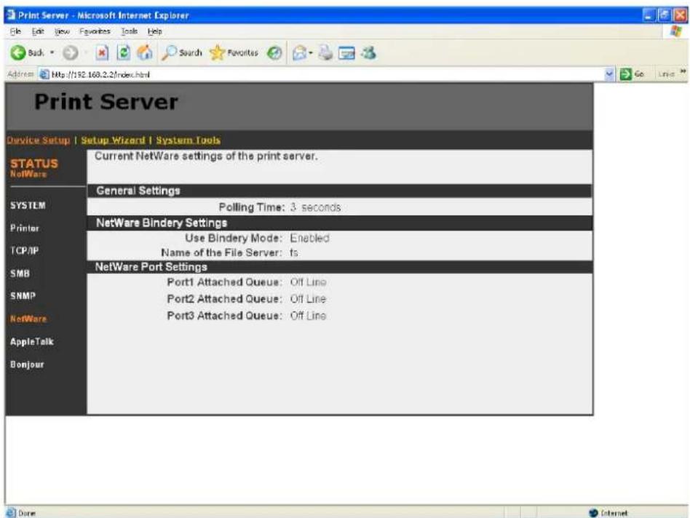690x518 pixels.
Task: Open the address bar dropdown arrow
Action: (x=609, y=74)
